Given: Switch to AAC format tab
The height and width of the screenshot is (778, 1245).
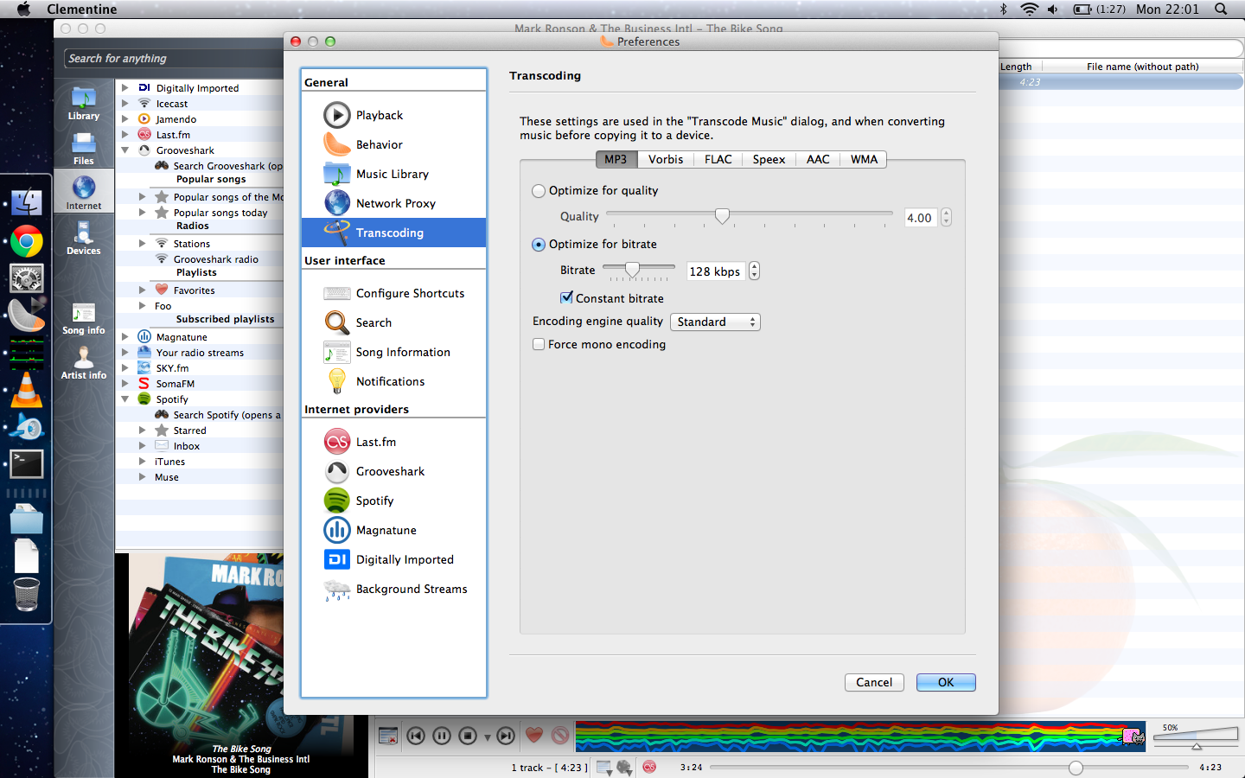Looking at the screenshot, I should pyautogui.click(x=818, y=159).
